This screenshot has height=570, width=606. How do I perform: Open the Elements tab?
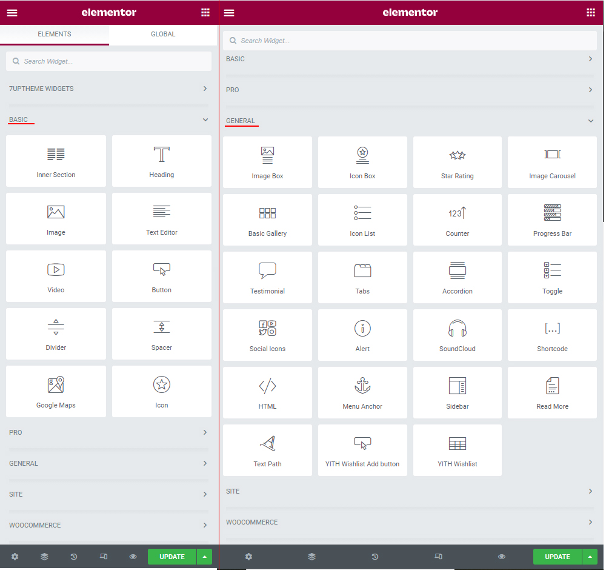coord(55,35)
